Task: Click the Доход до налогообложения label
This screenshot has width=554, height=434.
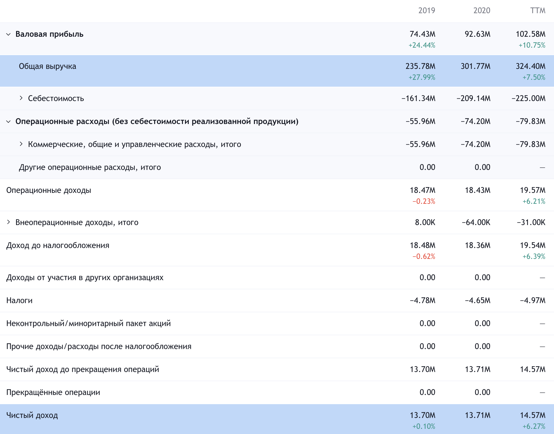Action: pos(58,245)
